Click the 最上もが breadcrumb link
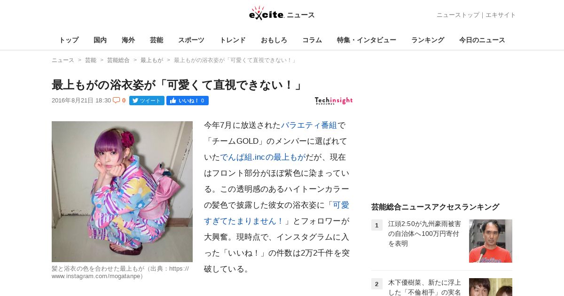564x296 pixels. point(152,60)
